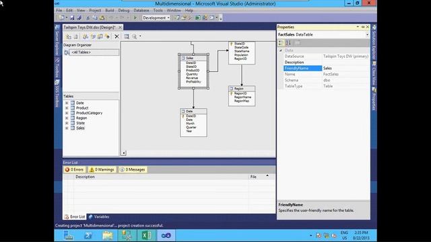
Task: Open the FactSales DataTable object dropdown
Action: tap(367, 35)
